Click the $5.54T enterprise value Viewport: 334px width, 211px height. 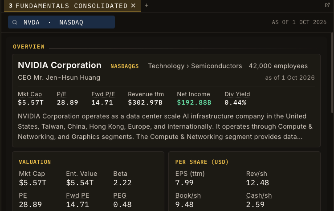point(80,183)
